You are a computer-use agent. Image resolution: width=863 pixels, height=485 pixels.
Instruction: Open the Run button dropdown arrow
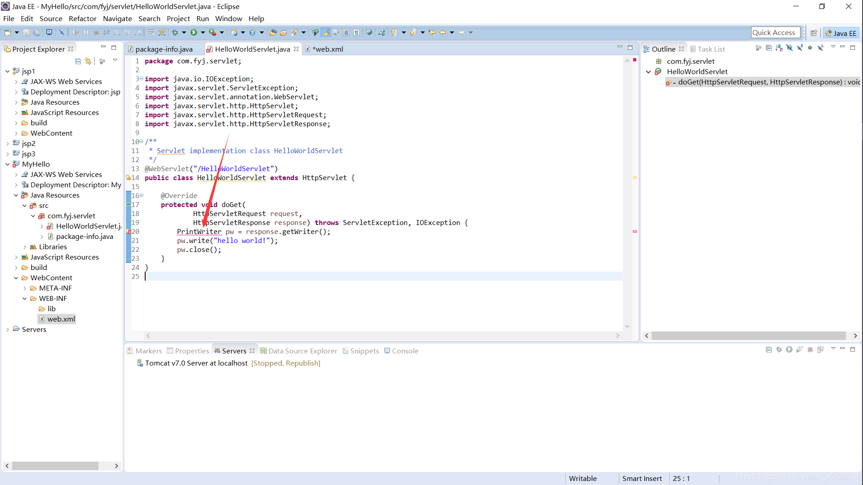(203, 32)
